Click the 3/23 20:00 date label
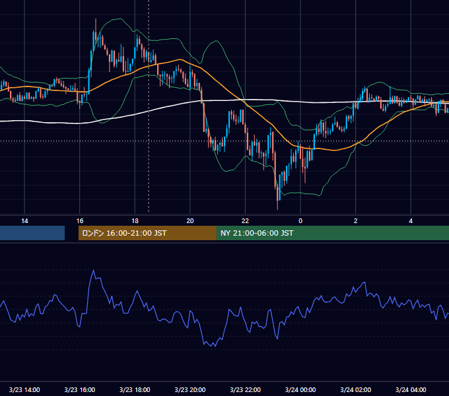449x396 pixels. click(190, 389)
